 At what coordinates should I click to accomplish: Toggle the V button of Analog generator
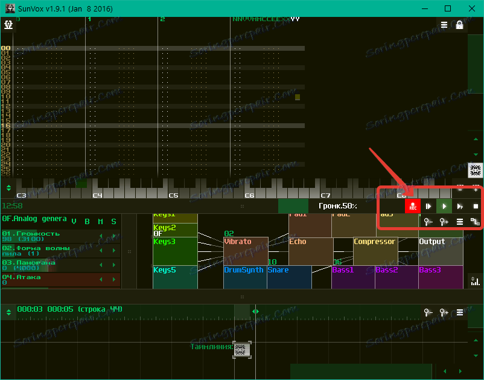pos(74,221)
